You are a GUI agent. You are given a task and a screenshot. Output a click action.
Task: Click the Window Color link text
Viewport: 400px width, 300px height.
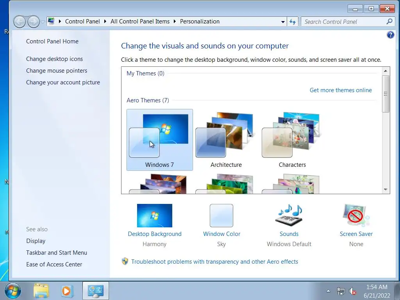(x=222, y=234)
